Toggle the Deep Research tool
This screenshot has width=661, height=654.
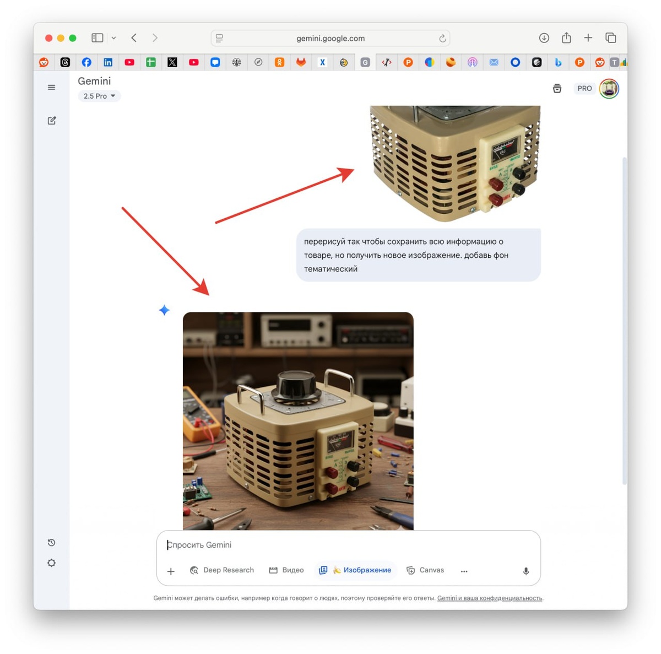[x=222, y=570]
